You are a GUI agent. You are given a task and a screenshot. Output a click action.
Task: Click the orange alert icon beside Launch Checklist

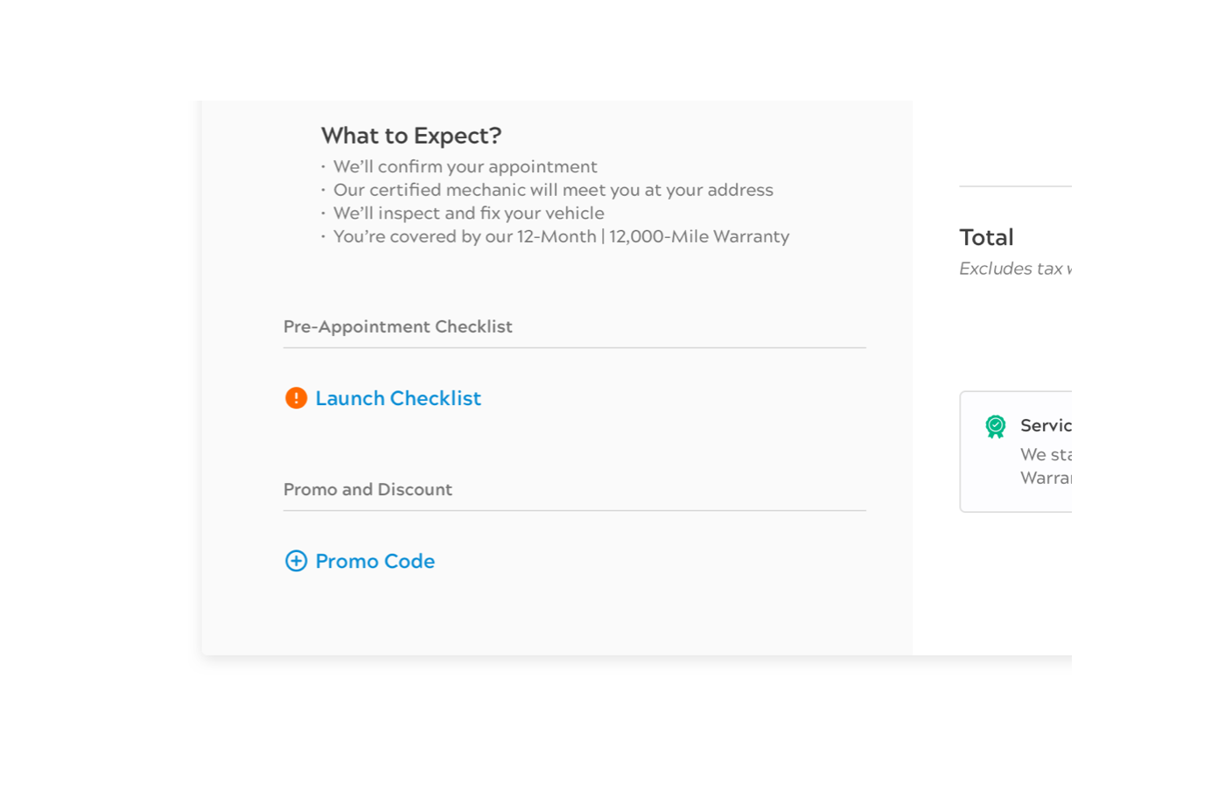coord(296,398)
